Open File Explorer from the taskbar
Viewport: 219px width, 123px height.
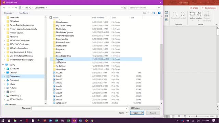(x=15, y=121)
